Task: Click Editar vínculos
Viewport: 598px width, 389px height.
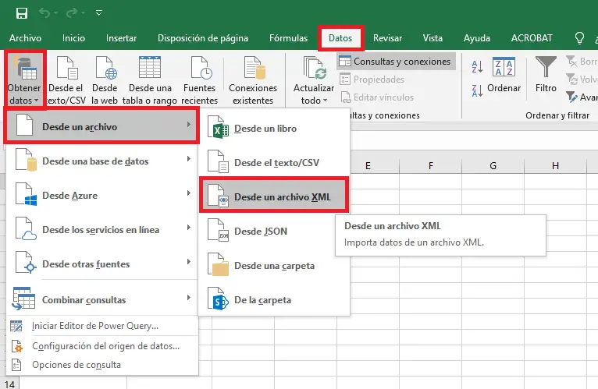Action: tap(377, 97)
